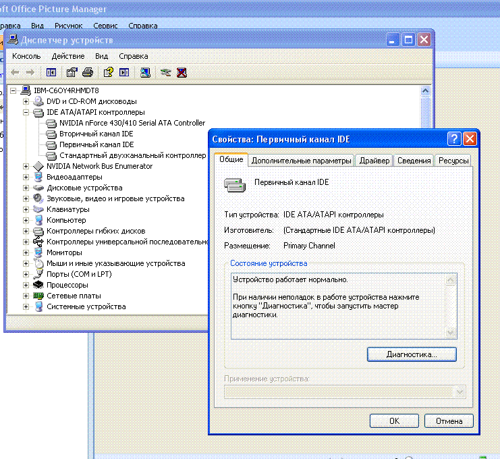Click the uninstall device red X toolbar icon

182,72
